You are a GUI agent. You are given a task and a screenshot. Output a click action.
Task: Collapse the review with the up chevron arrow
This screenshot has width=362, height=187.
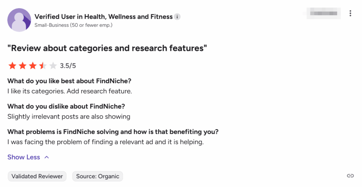click(47, 157)
